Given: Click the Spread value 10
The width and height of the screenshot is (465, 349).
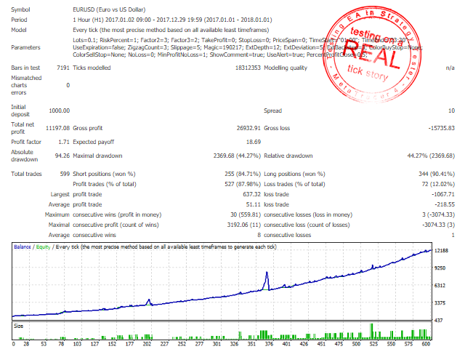Looking at the screenshot, I should [451, 111].
